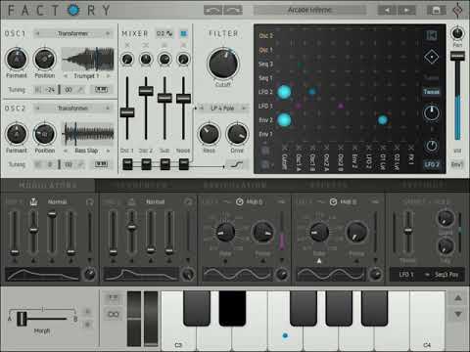Save the current preset
Image resolution: width=470 pixels, height=352 pixels.
click(437, 10)
